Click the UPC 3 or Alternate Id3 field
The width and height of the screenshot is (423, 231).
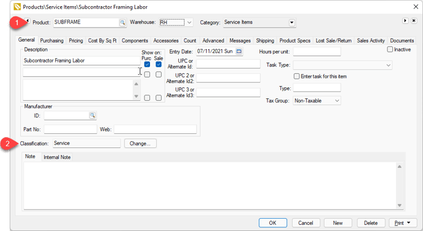tap(228, 92)
